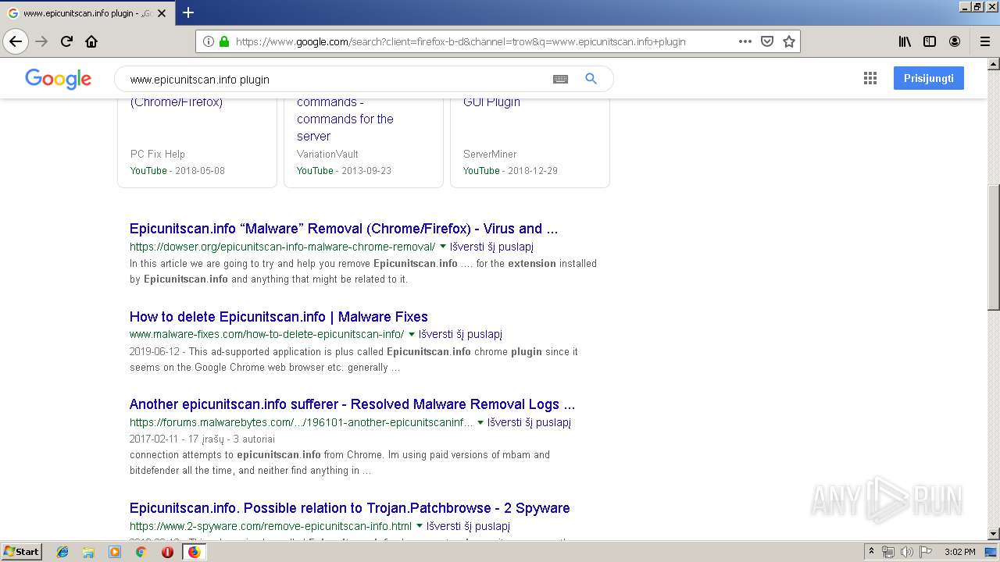The height and width of the screenshot is (562, 1000).
Task: Expand the dowser.org result options arrow
Action: 443,246
